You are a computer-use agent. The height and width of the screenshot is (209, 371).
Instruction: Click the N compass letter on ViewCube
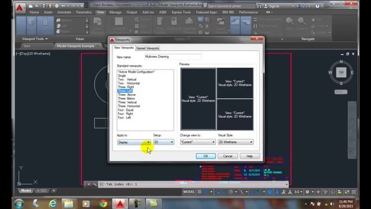pyautogui.click(x=341, y=62)
